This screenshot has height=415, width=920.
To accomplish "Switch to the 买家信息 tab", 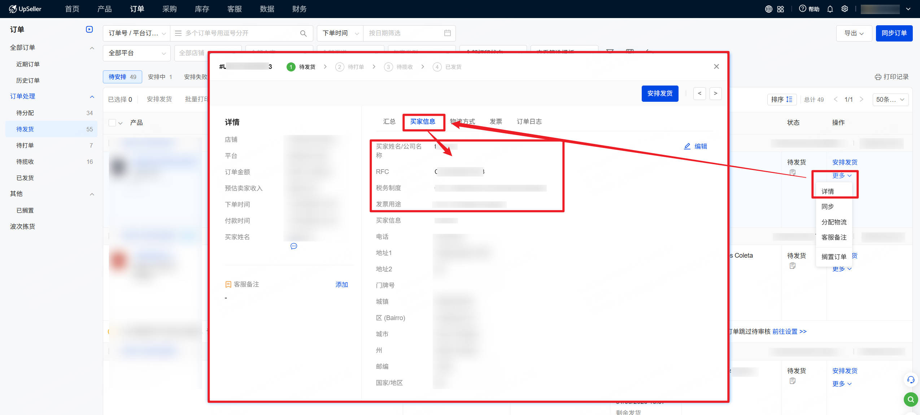I will click(423, 122).
